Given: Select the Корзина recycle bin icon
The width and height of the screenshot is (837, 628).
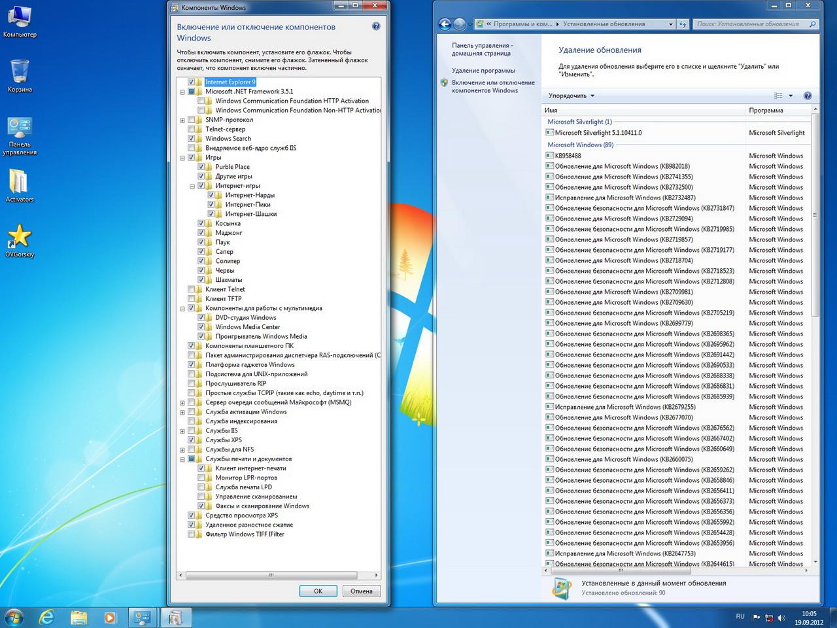Looking at the screenshot, I should click(20, 75).
